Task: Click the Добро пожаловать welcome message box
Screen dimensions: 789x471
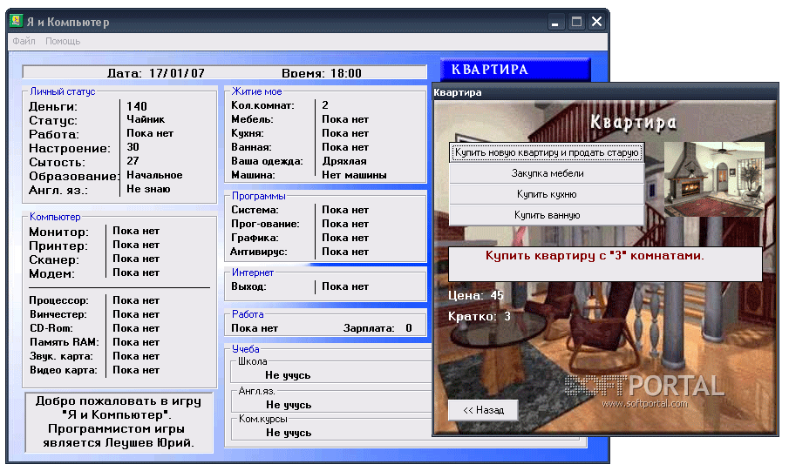Action: tap(119, 422)
